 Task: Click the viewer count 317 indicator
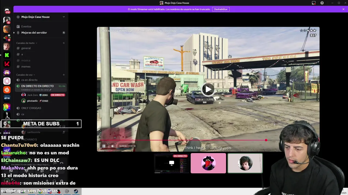point(313,35)
